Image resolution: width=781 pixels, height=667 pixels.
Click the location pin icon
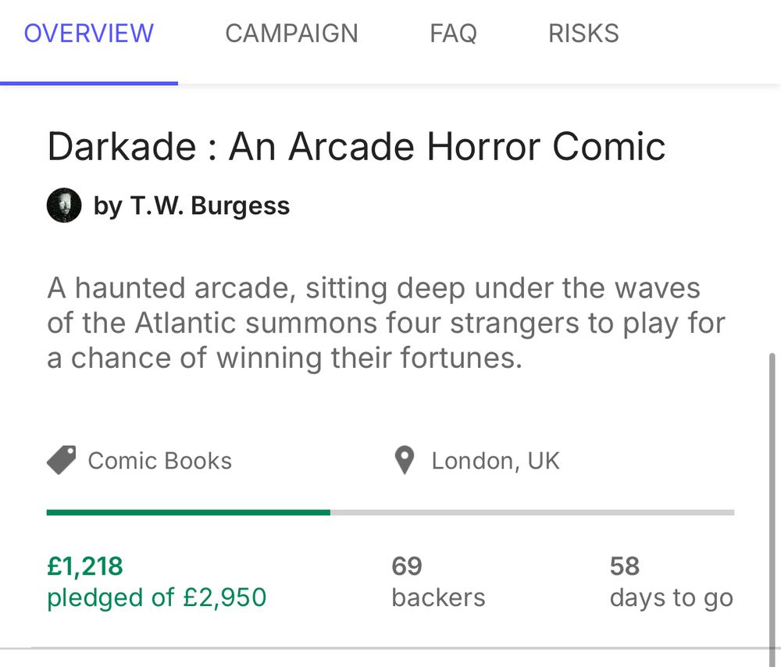click(404, 461)
